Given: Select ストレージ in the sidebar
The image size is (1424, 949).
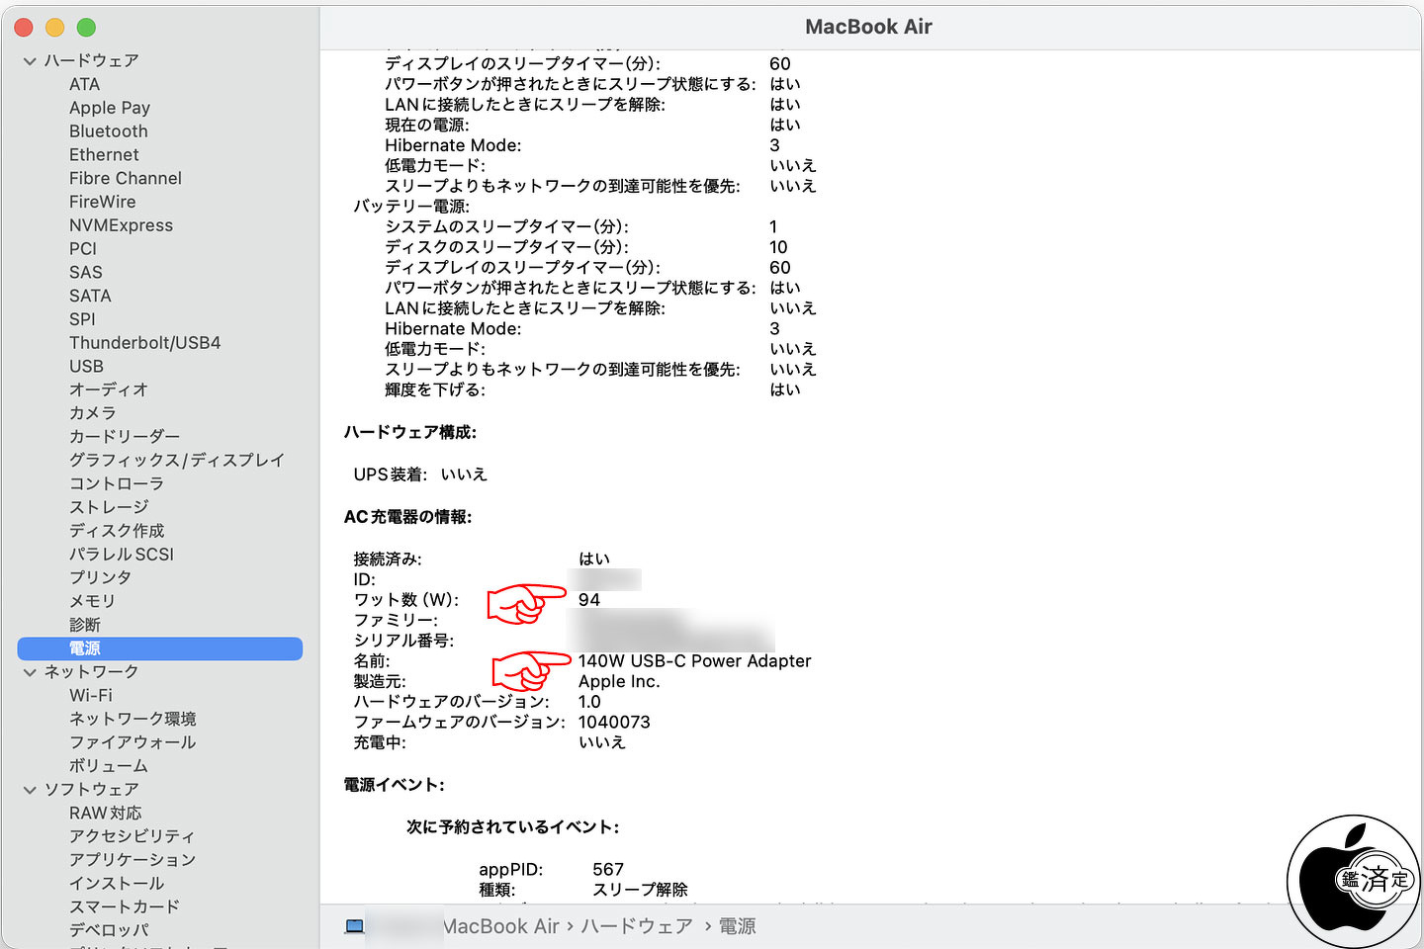Looking at the screenshot, I should pos(109,507).
